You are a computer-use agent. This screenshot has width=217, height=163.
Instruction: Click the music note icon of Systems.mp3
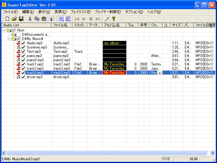click(18, 47)
